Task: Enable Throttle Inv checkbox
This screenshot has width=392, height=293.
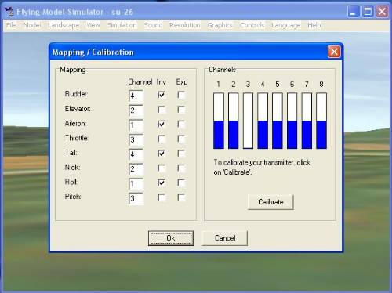Action: [162, 139]
